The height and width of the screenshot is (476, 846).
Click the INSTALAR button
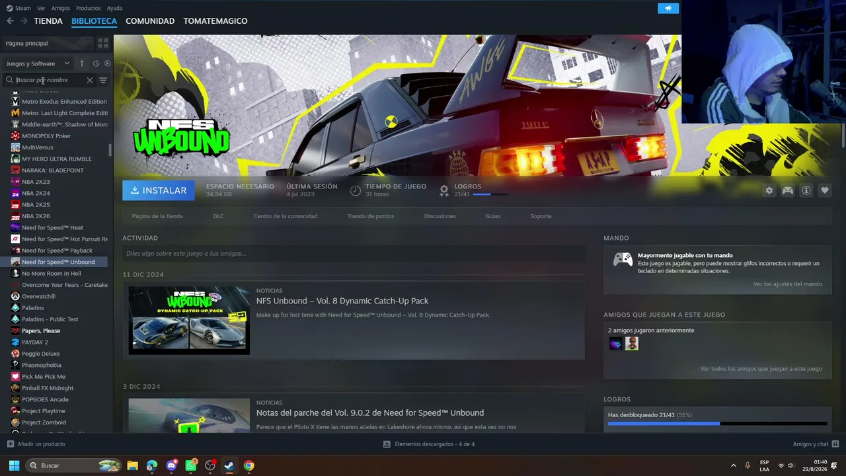159,190
